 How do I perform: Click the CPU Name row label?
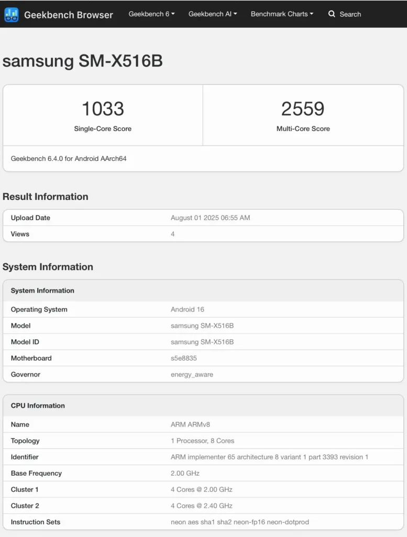click(x=20, y=424)
